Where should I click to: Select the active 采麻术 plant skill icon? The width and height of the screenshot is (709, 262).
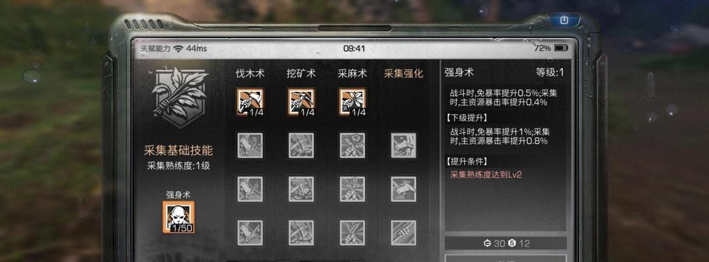click(x=353, y=102)
